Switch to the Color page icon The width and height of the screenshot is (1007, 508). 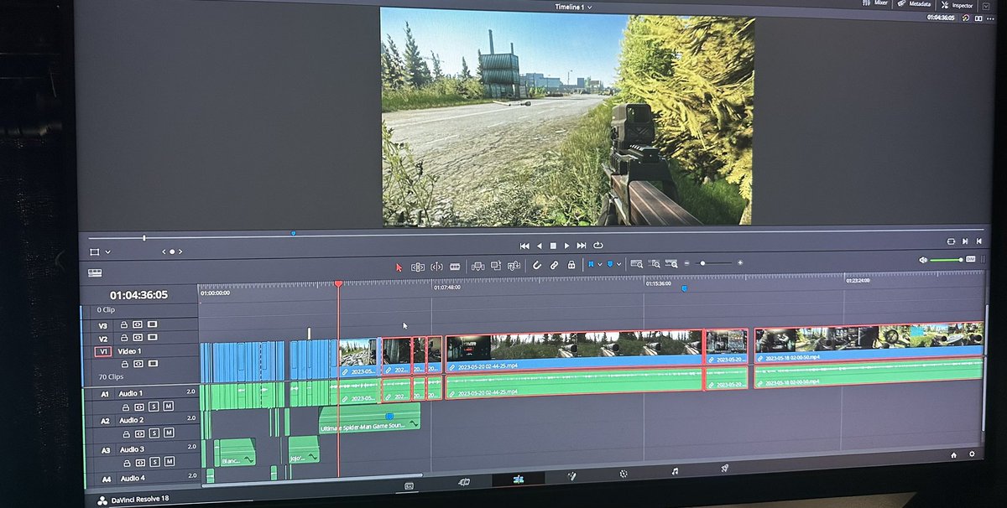[624, 474]
